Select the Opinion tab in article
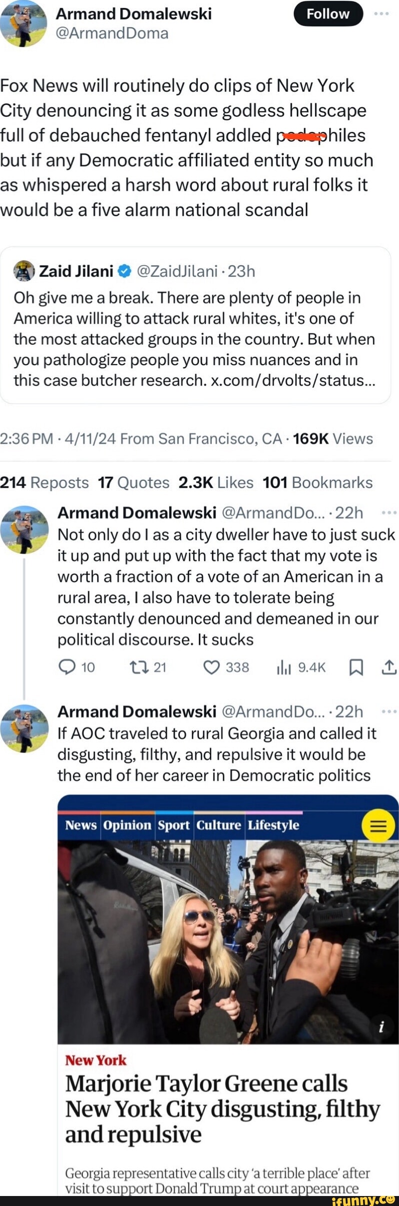This screenshot has height=1206, width=399. [127, 825]
